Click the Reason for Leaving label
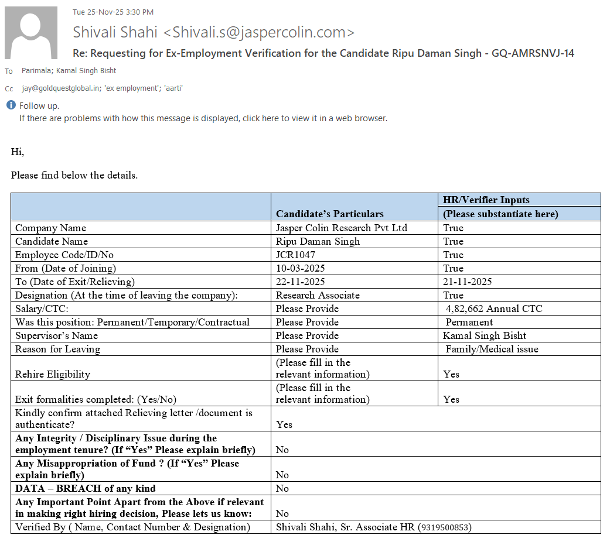This screenshot has width=610, height=545. point(57,349)
